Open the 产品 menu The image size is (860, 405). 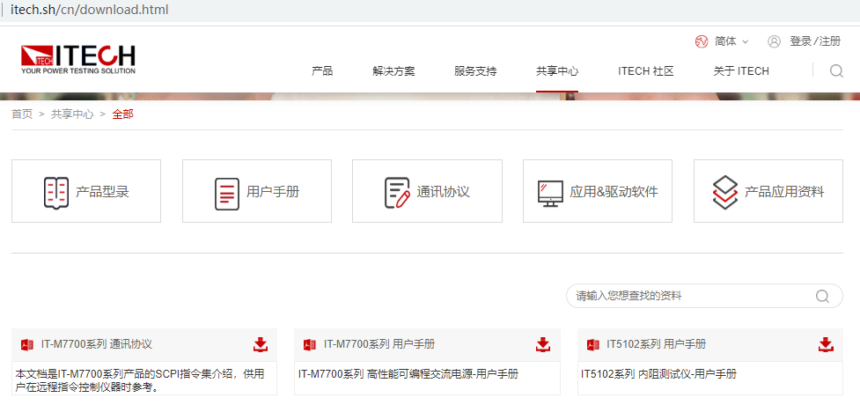coord(322,70)
